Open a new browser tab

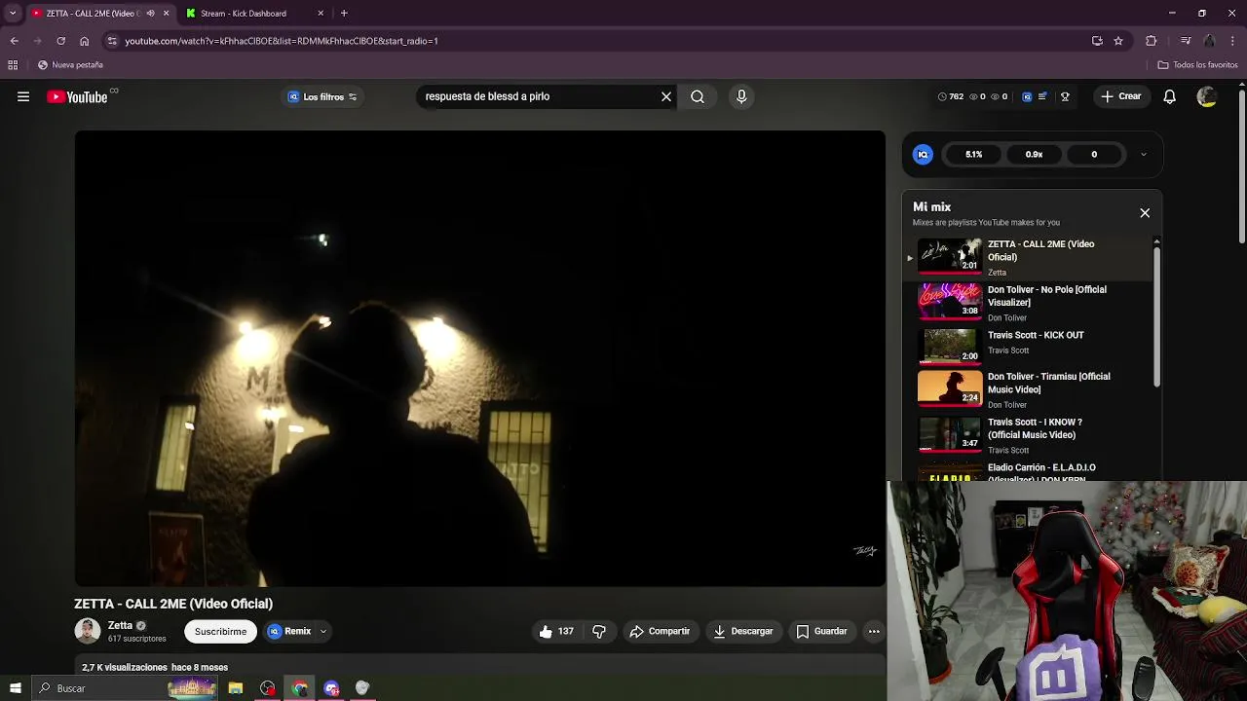344,14
